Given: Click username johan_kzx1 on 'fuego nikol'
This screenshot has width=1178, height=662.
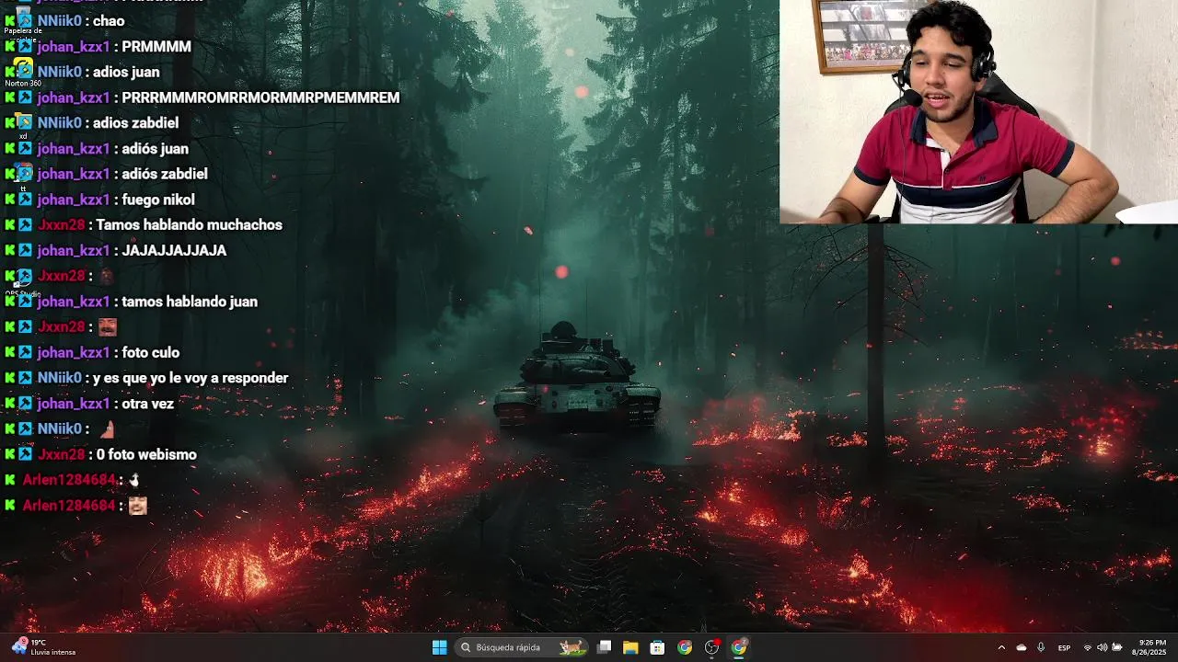Looking at the screenshot, I should (74, 200).
